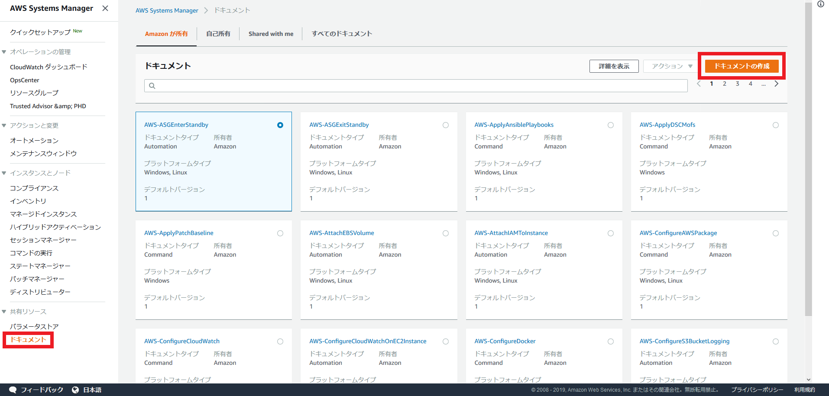Image resolution: width=829 pixels, height=396 pixels.
Task: Click フィードバック in the footer
Action: pos(42,390)
